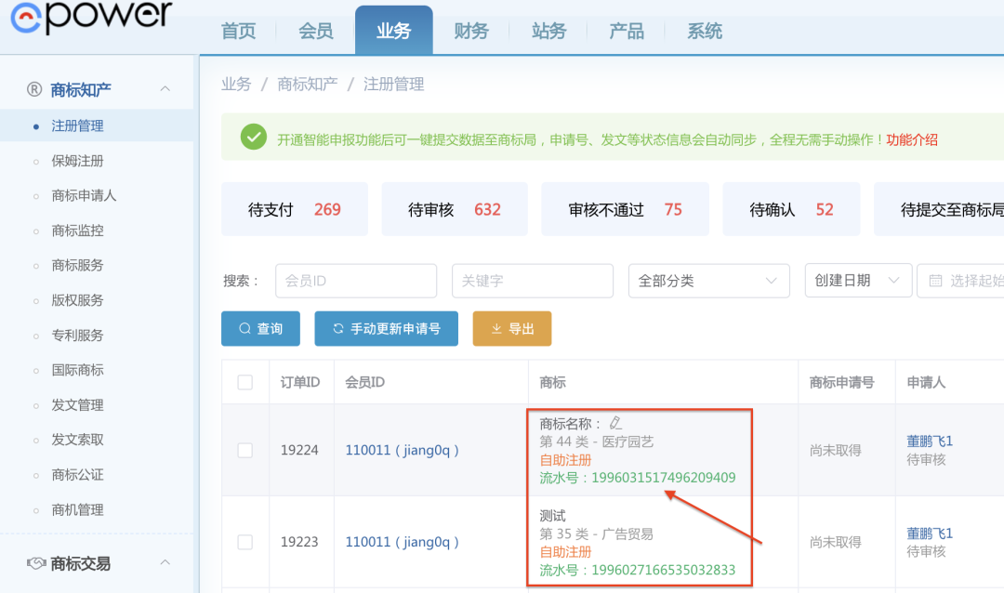Viewport: 1004px width, 593px height.
Task: Filter by 审核不通过 75 status card
Action: 625,209
